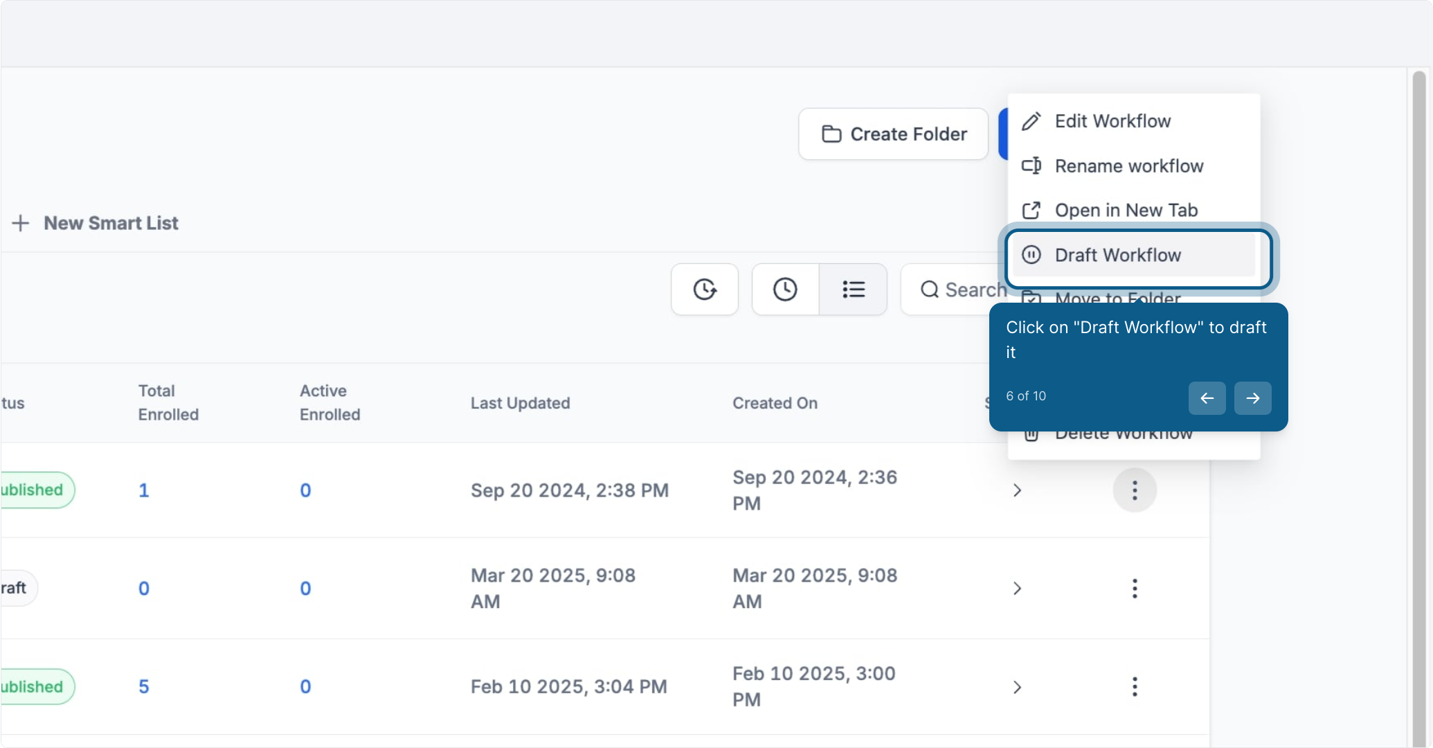Switch to the clock recent view icon
Screen dimensions: 1433x748
point(785,290)
